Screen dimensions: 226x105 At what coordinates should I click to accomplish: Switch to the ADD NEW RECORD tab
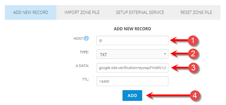[x=30, y=12]
